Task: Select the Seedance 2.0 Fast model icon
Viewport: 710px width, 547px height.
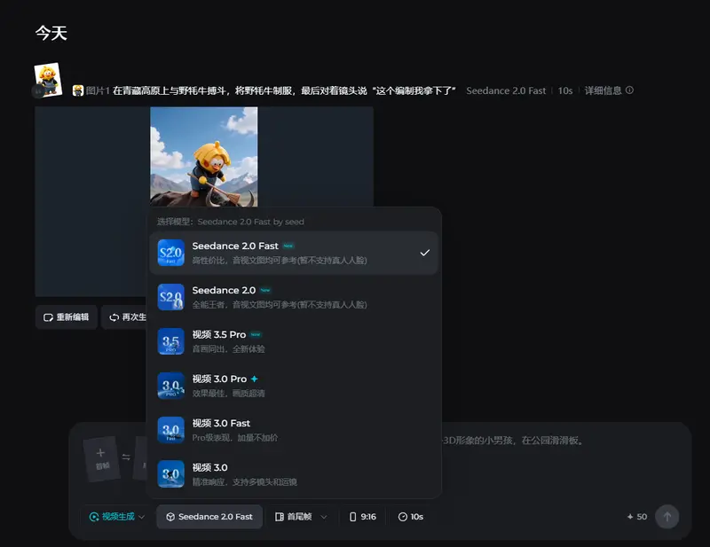Action: tap(170, 252)
